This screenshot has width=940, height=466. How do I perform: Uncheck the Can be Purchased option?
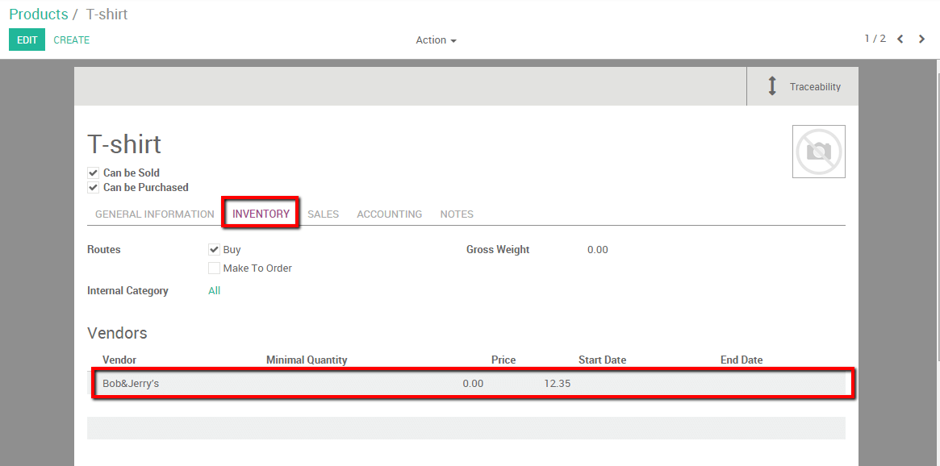pos(93,187)
